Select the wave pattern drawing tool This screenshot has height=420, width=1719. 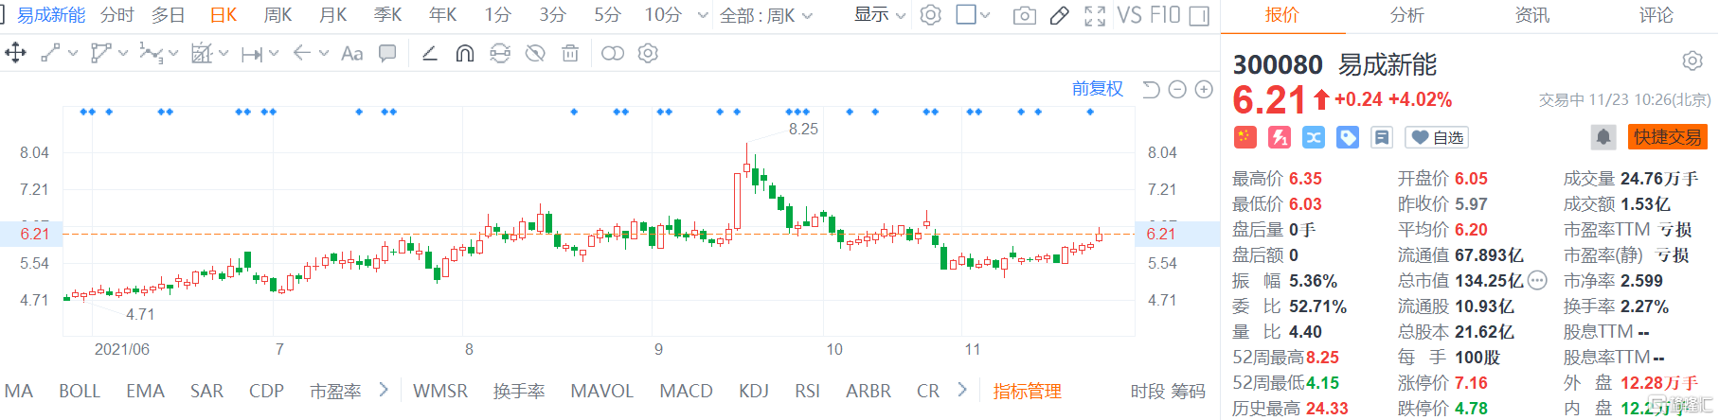pyautogui.click(x=151, y=53)
